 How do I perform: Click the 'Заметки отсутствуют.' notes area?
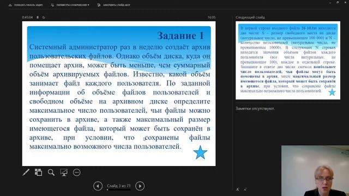[x=255, y=108]
